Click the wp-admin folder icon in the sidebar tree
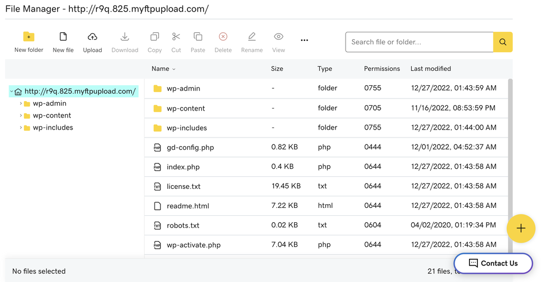Viewport: 542px width, 282px height. click(27, 104)
